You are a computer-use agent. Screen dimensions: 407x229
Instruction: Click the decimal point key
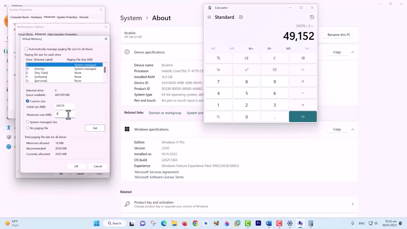point(275,117)
